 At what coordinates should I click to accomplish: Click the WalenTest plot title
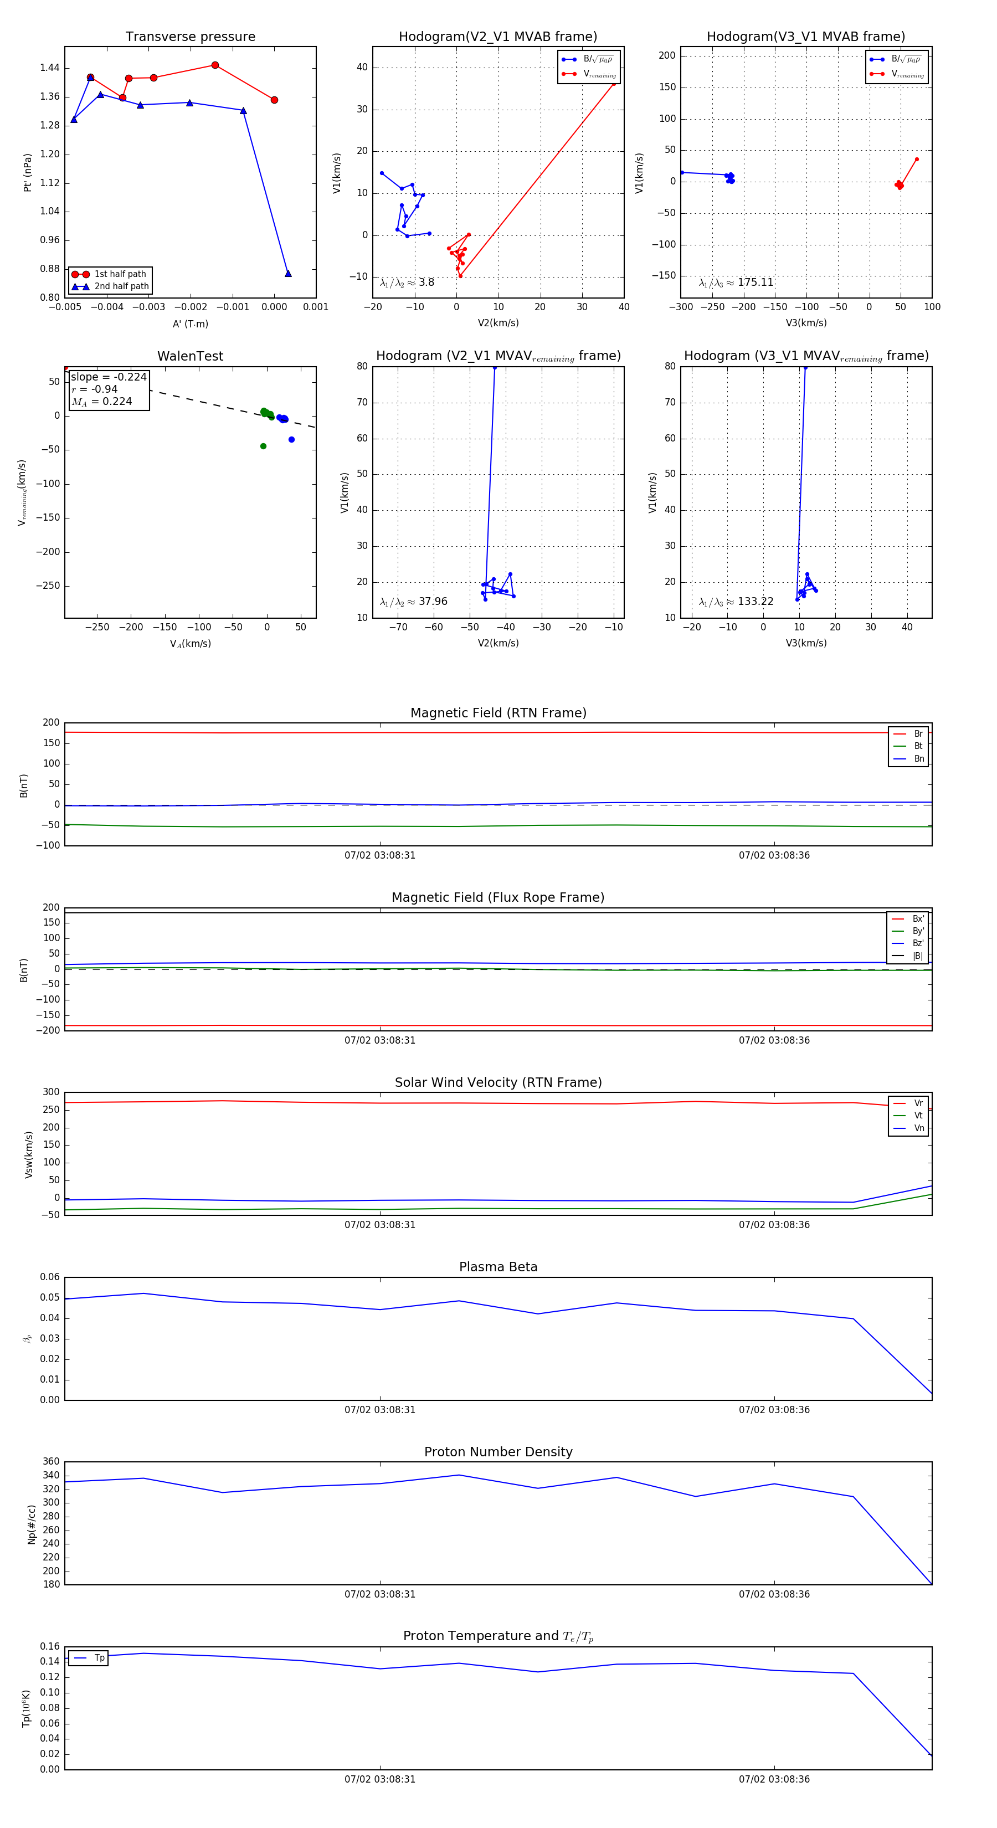(190, 356)
